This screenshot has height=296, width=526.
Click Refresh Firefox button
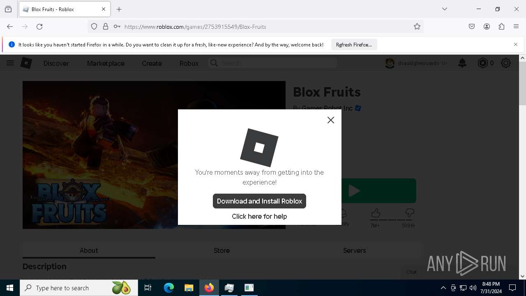tap(354, 44)
